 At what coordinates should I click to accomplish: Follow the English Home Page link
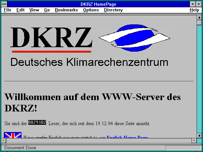pos(127,137)
